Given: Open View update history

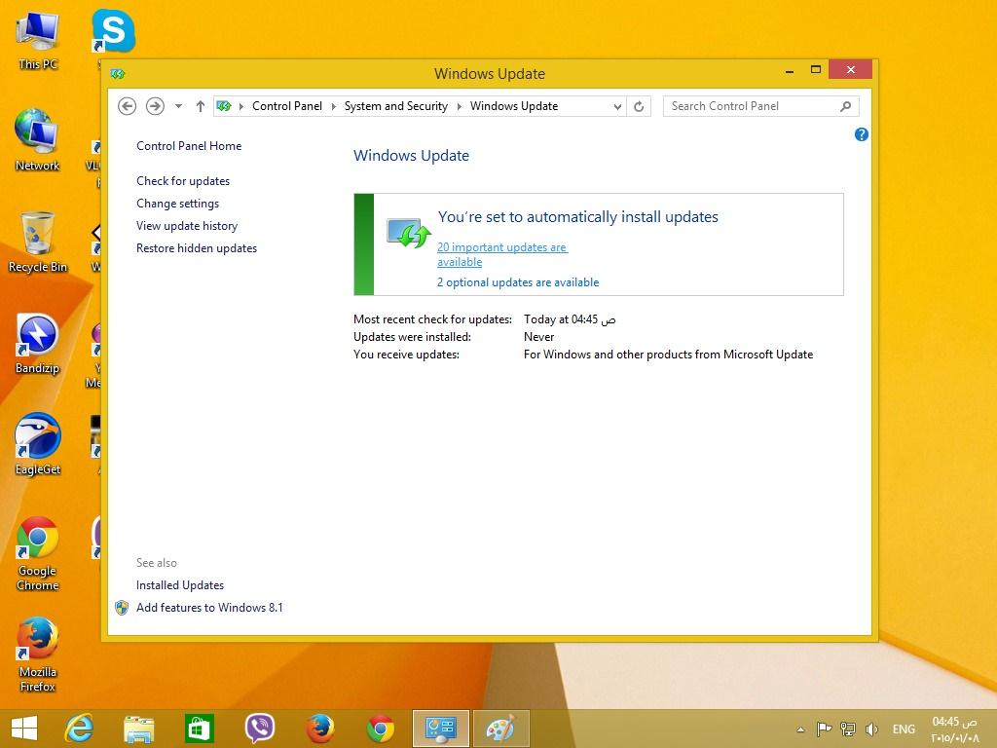Looking at the screenshot, I should pyautogui.click(x=187, y=226).
